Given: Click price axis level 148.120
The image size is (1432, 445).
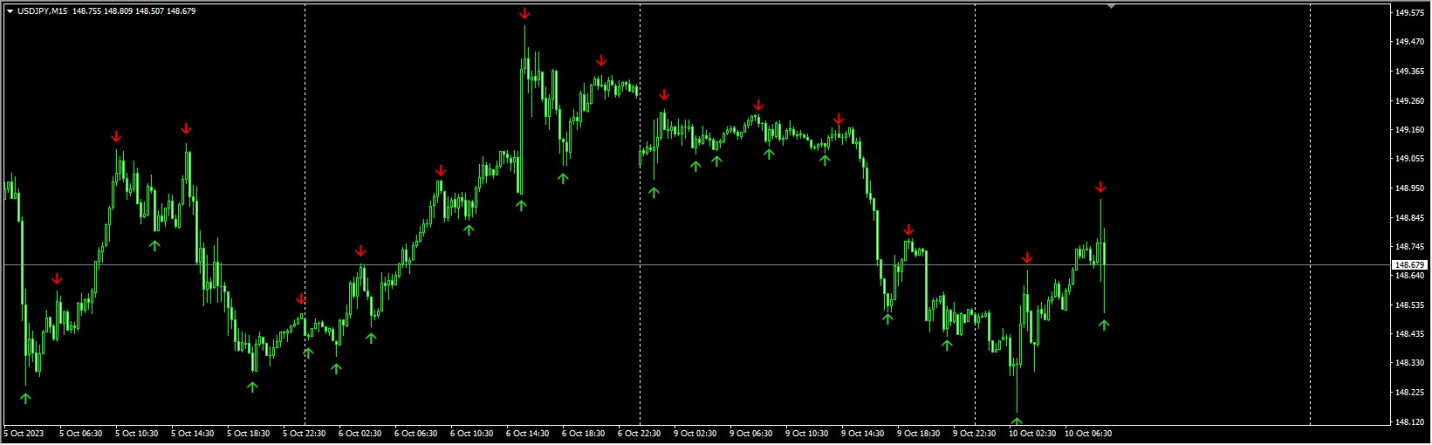Looking at the screenshot, I should point(1409,421).
